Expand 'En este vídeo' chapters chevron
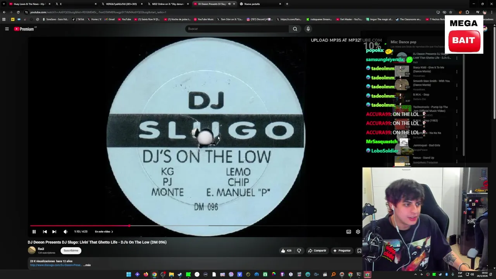 pyautogui.click(x=112, y=232)
